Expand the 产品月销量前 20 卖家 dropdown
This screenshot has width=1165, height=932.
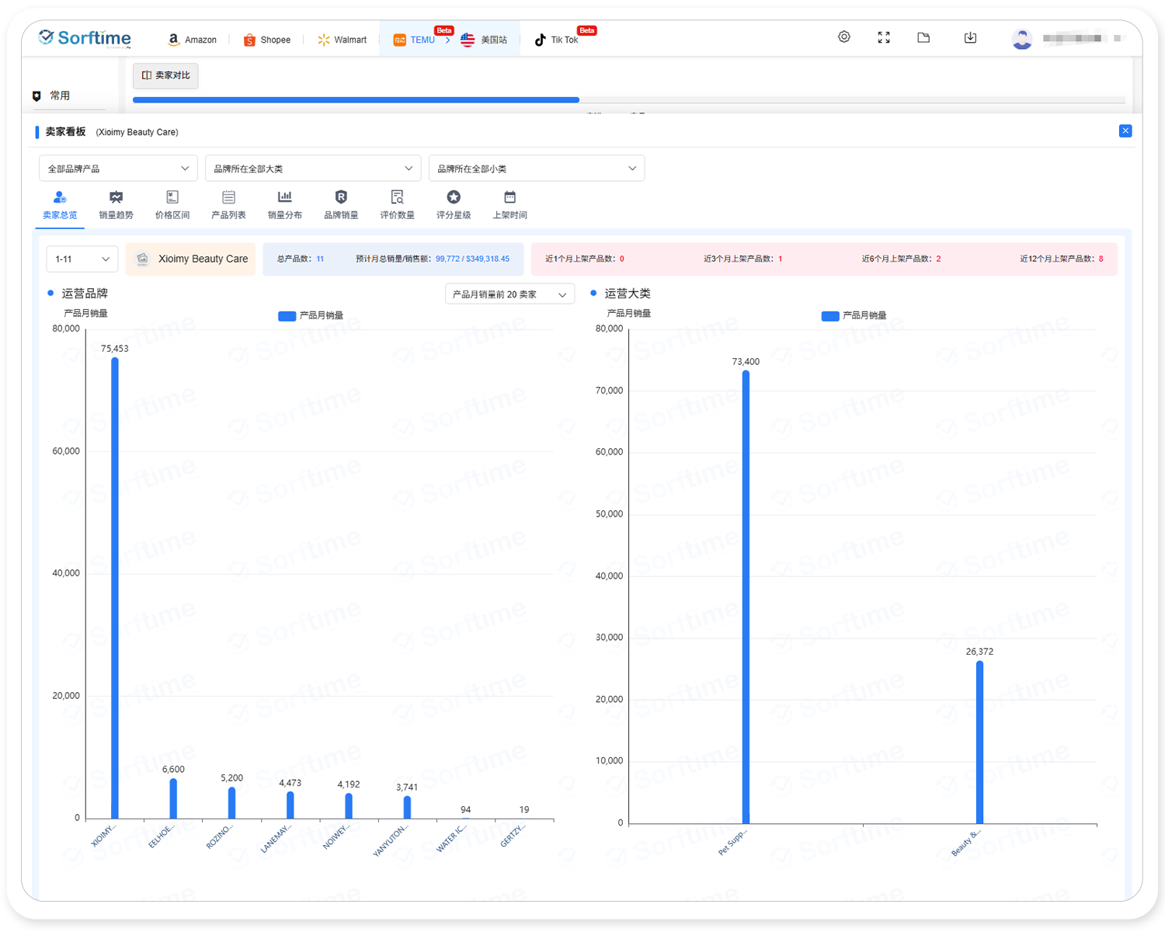pos(509,294)
